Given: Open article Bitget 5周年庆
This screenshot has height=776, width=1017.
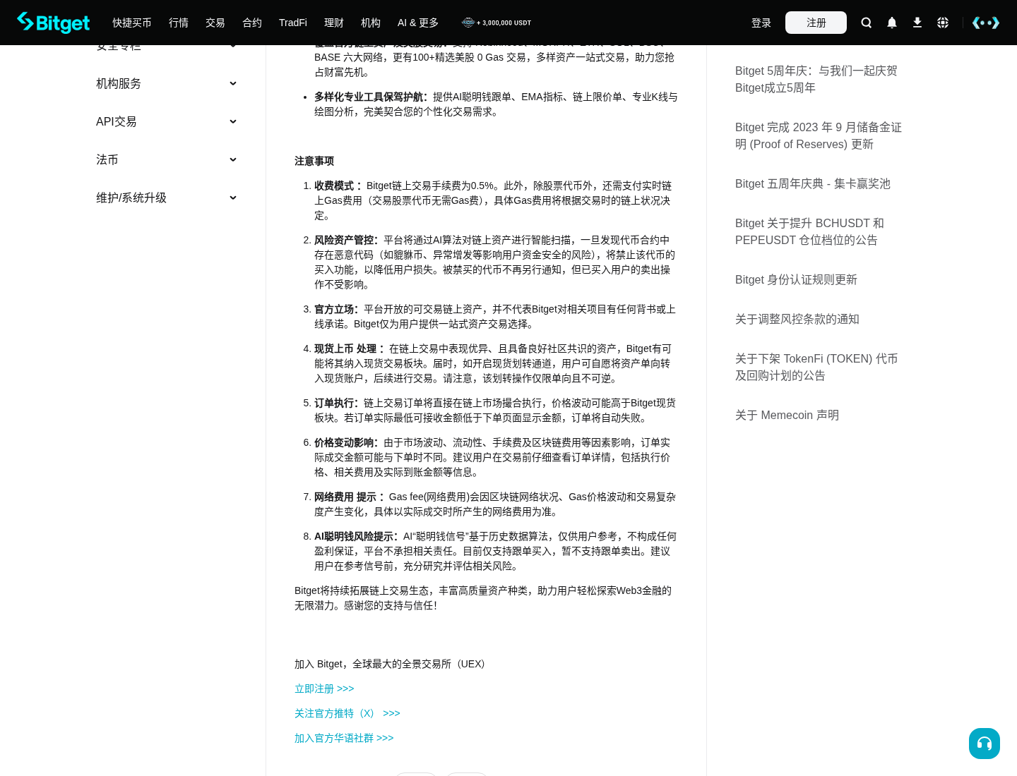Looking at the screenshot, I should (x=816, y=79).
